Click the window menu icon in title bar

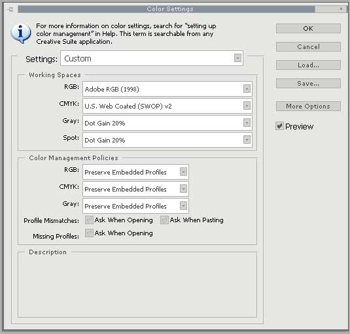click(x=10, y=9)
